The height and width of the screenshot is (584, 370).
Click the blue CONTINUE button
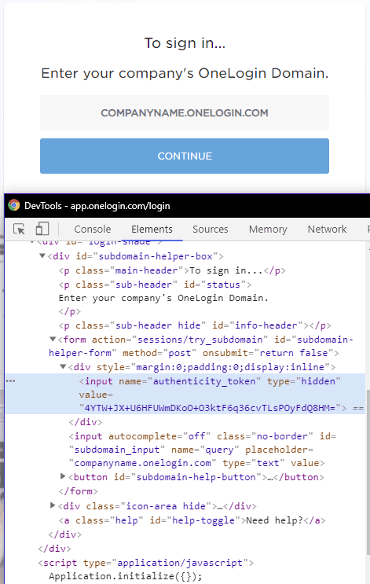click(185, 156)
